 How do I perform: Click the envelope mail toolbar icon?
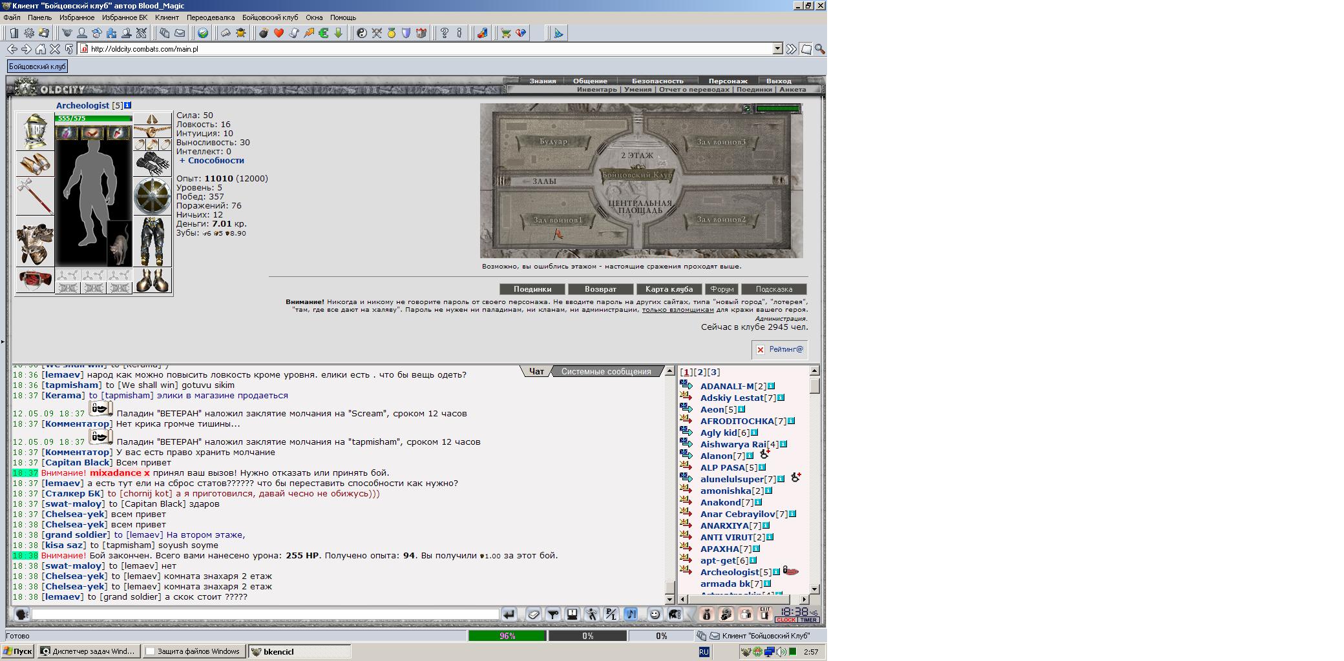180,33
